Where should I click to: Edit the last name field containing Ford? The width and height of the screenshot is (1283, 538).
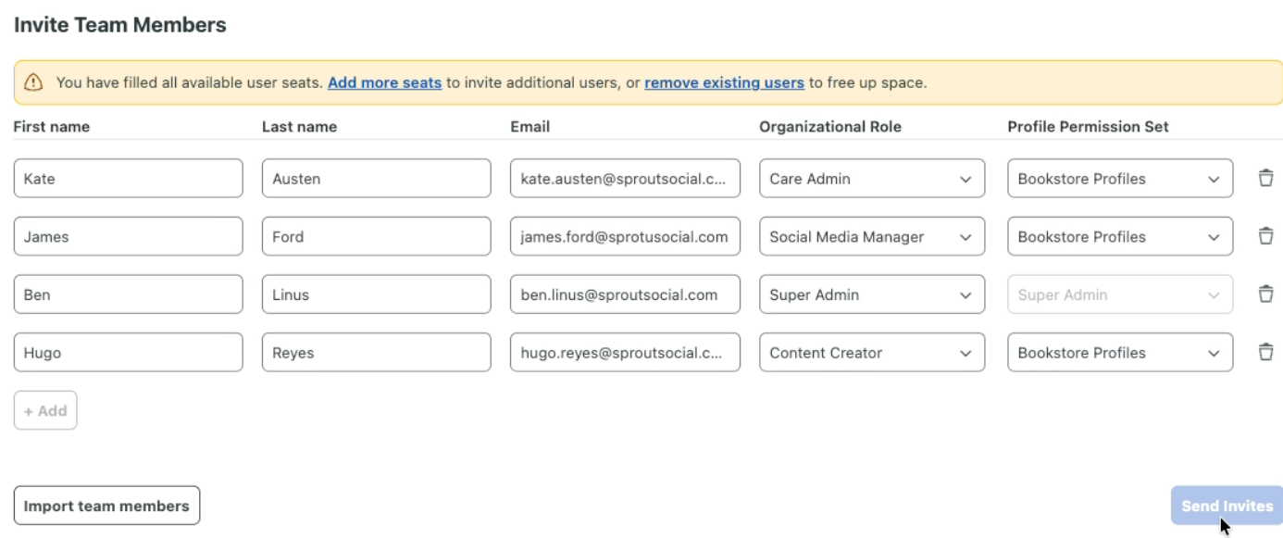pos(376,236)
